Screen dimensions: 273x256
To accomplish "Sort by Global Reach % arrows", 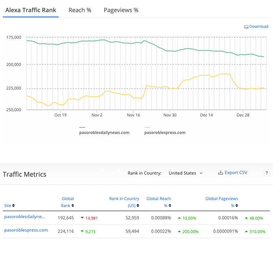I will point(170,206).
